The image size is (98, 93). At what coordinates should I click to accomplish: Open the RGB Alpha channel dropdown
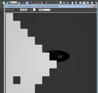pyautogui.click(x=44, y=10)
